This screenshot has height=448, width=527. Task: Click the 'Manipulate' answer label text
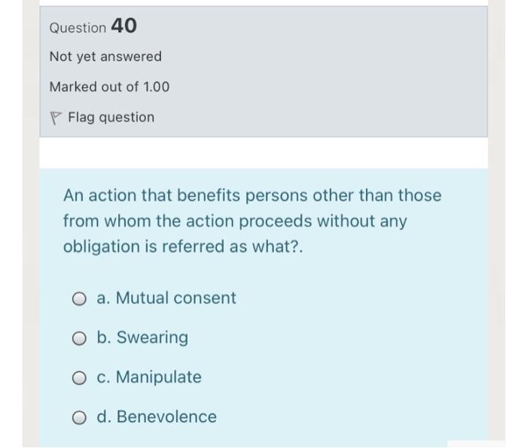tap(159, 377)
